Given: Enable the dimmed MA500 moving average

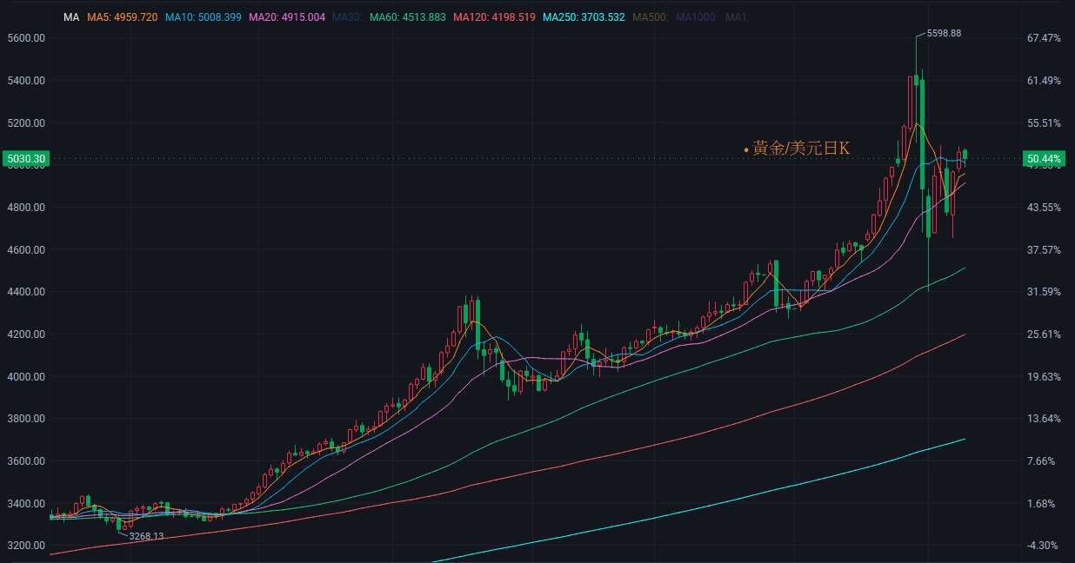Looking at the screenshot, I should 651,17.
